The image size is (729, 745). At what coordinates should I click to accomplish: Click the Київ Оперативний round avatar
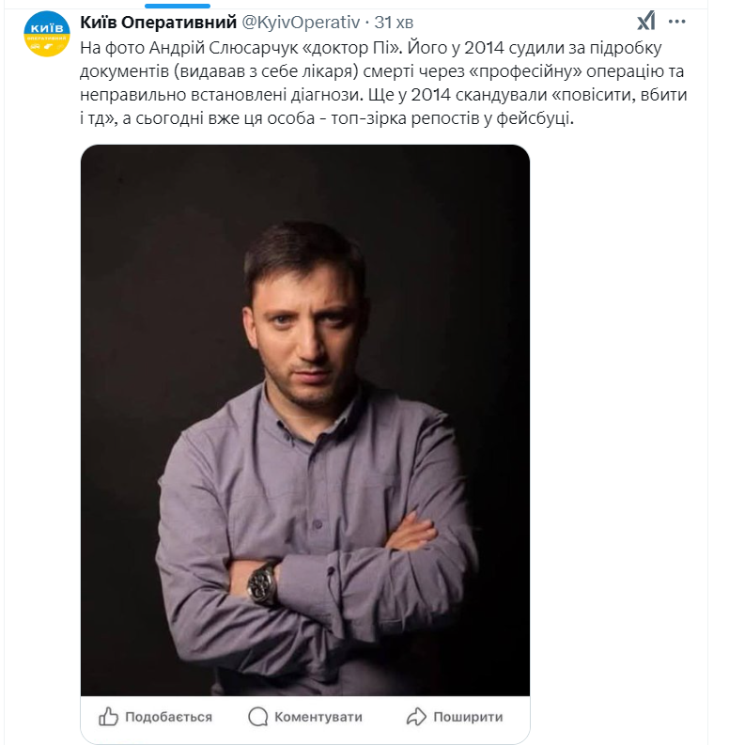pos(47,34)
